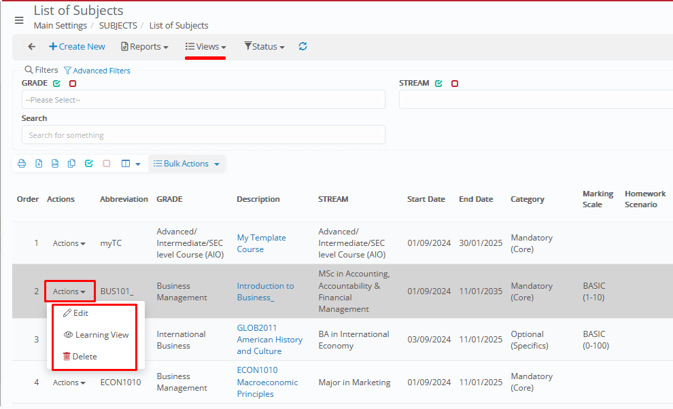
Task: Open the column visibility icon dropdown
Action: tap(131, 164)
